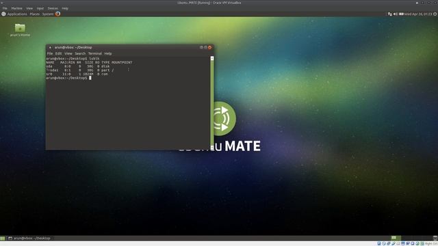Click the terminal window menu icon in titlebar

(x=50, y=47)
